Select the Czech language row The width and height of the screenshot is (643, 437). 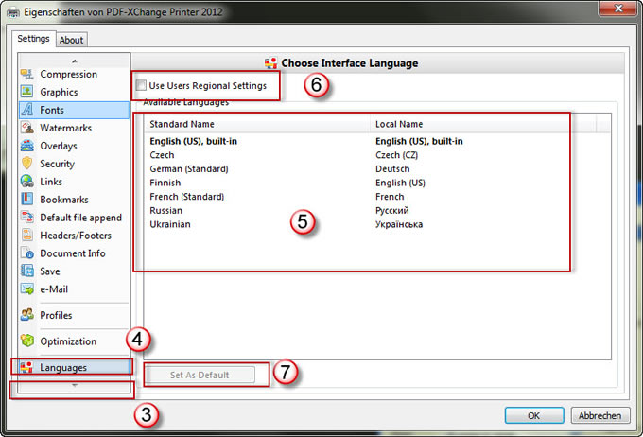point(377,155)
